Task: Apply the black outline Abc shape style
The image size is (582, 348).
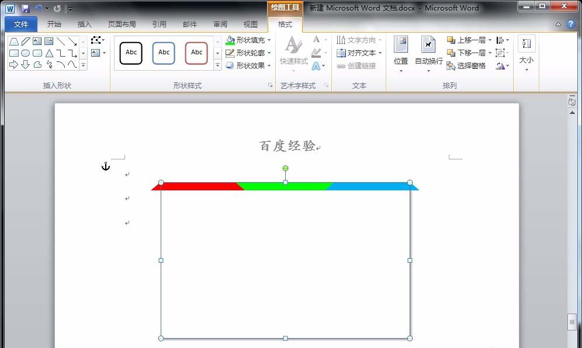Action: 131,53
